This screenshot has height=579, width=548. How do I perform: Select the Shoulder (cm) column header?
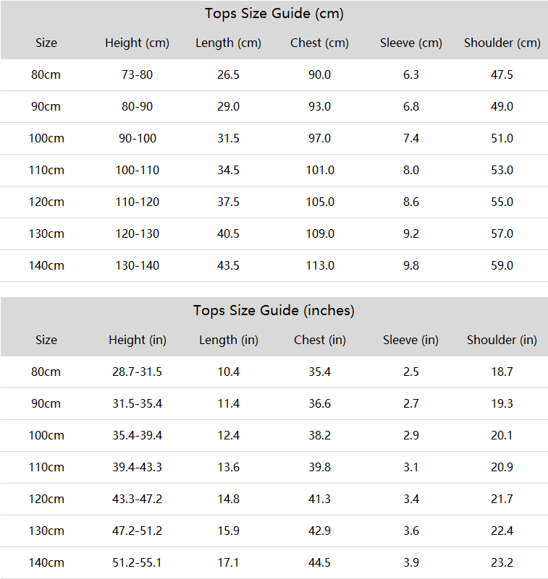click(x=502, y=43)
